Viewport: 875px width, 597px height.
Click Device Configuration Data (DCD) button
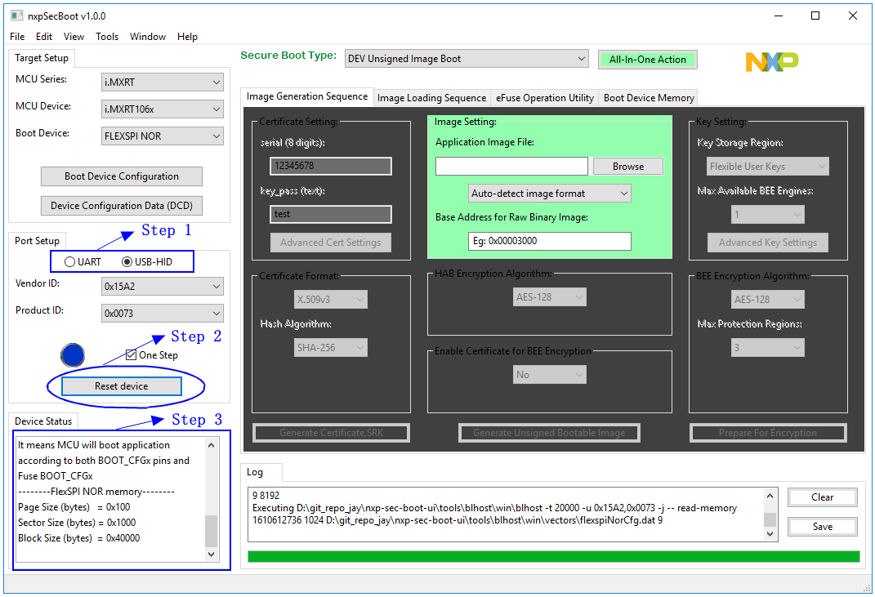point(122,205)
